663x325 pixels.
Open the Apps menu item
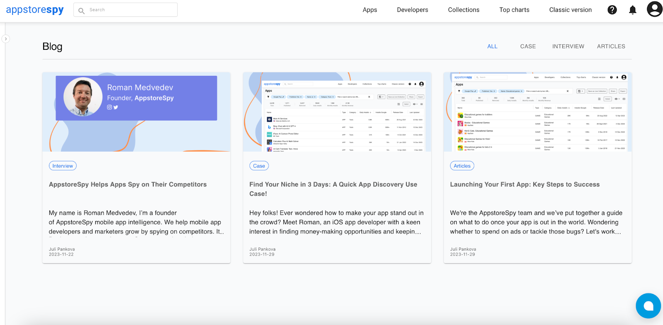tap(370, 10)
